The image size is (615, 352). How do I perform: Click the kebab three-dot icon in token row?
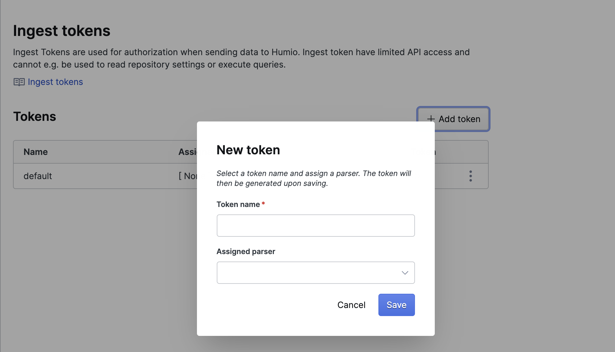click(x=470, y=176)
